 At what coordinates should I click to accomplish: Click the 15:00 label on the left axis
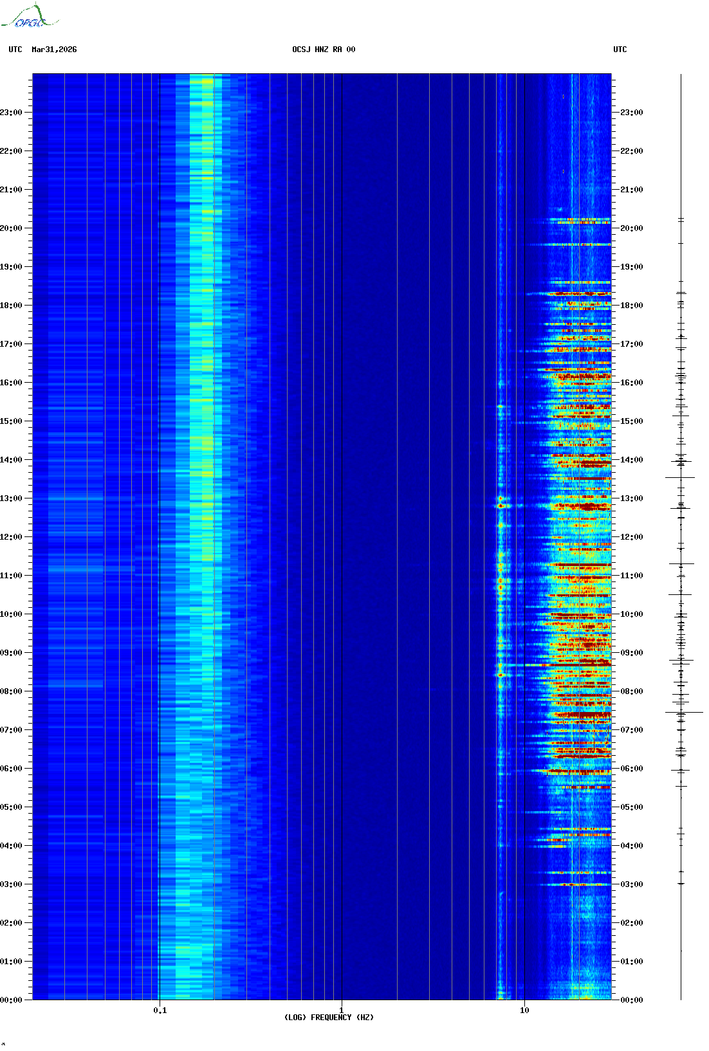pyautogui.click(x=11, y=421)
